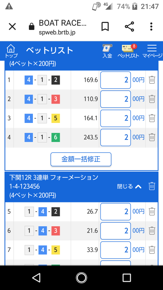This screenshot has height=290, width=163.
Task: Remove the 1-4-3 bet with trash icon
Action: click(x=152, y=230)
